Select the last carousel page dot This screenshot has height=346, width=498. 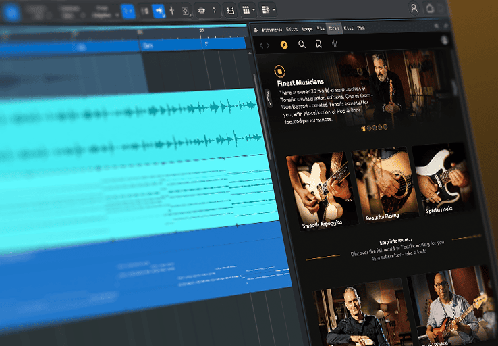[x=386, y=127]
